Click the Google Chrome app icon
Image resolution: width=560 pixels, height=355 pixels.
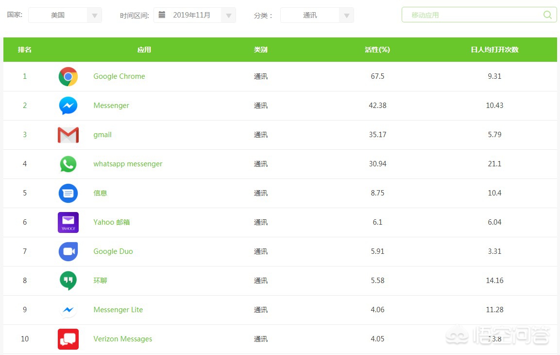[68, 76]
